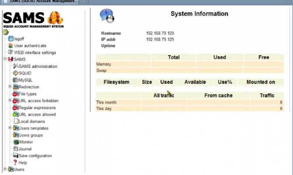Select URL access forbidden label
Screen dimensions: 293x175
click(x=38, y=101)
